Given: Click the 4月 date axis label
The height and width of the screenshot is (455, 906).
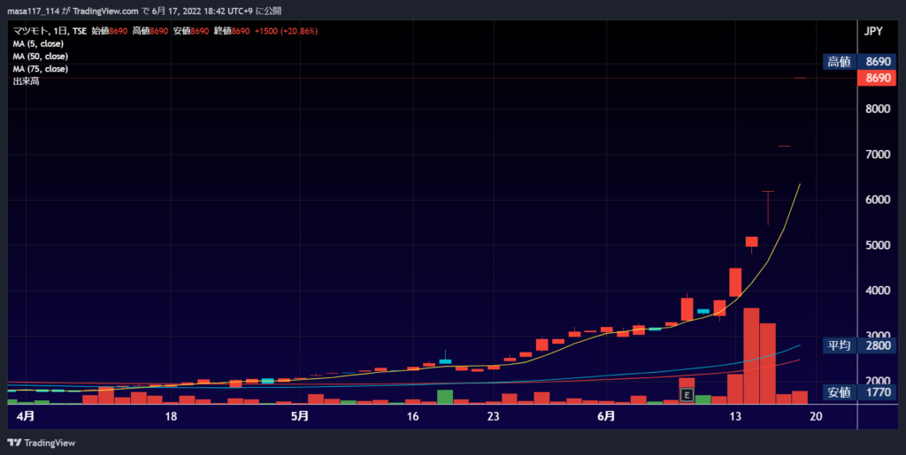Looking at the screenshot, I should point(26,416).
